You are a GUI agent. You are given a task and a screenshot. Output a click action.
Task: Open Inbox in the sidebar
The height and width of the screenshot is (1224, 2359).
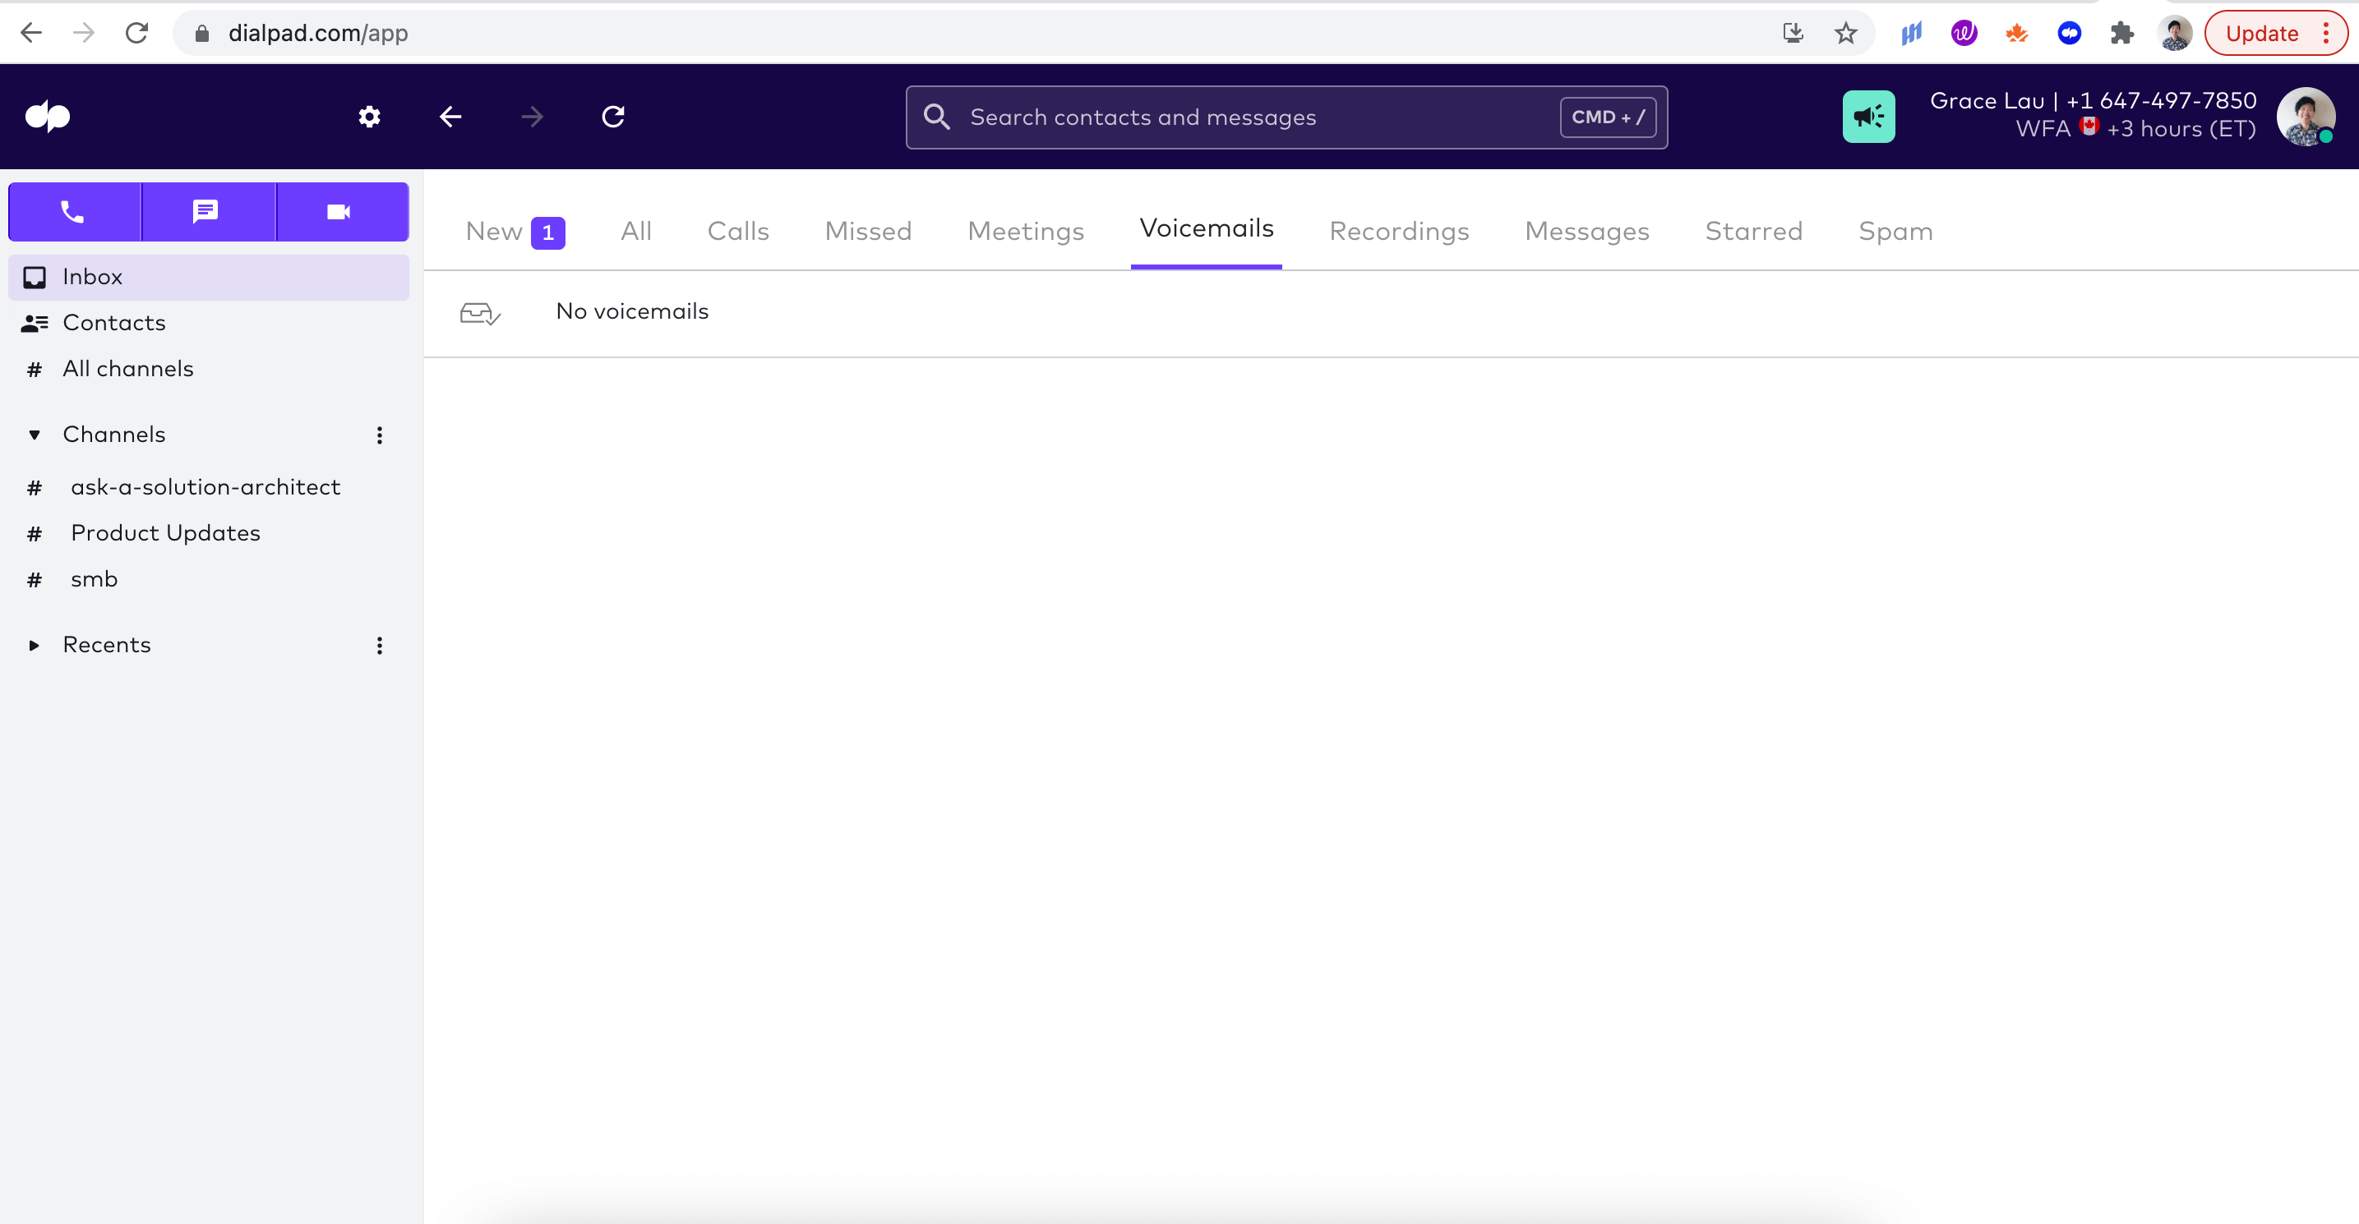click(x=209, y=278)
